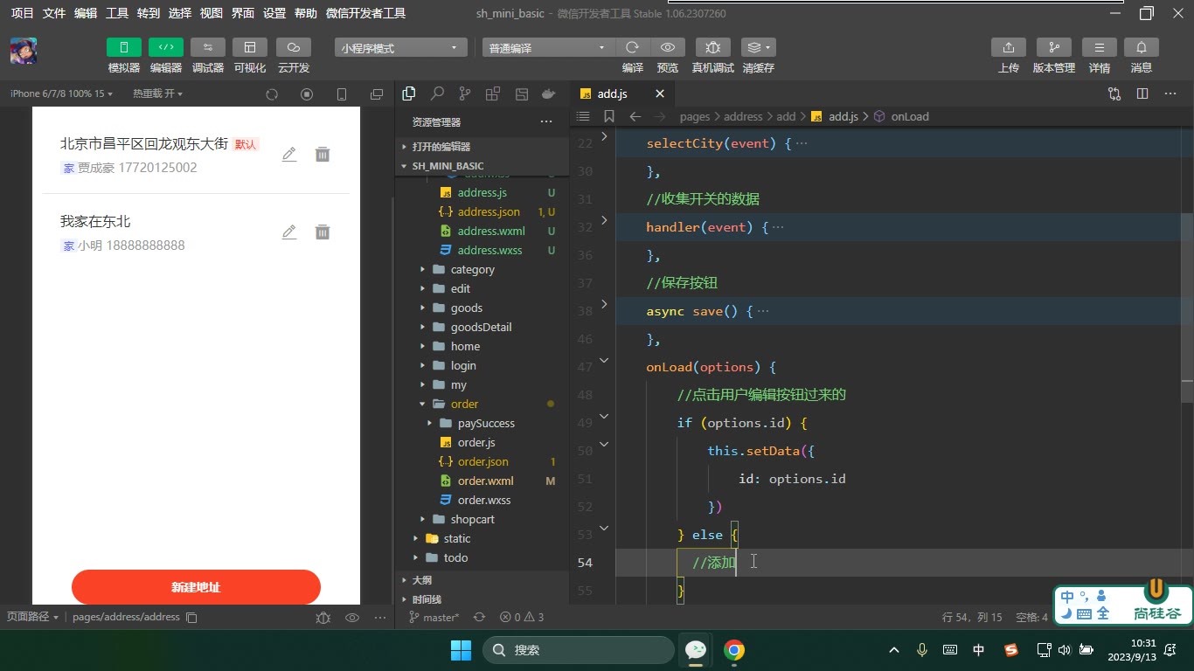This screenshot has height=671, width=1194.
Task: Expand the 打开的编辑器 section
Action: click(x=441, y=147)
